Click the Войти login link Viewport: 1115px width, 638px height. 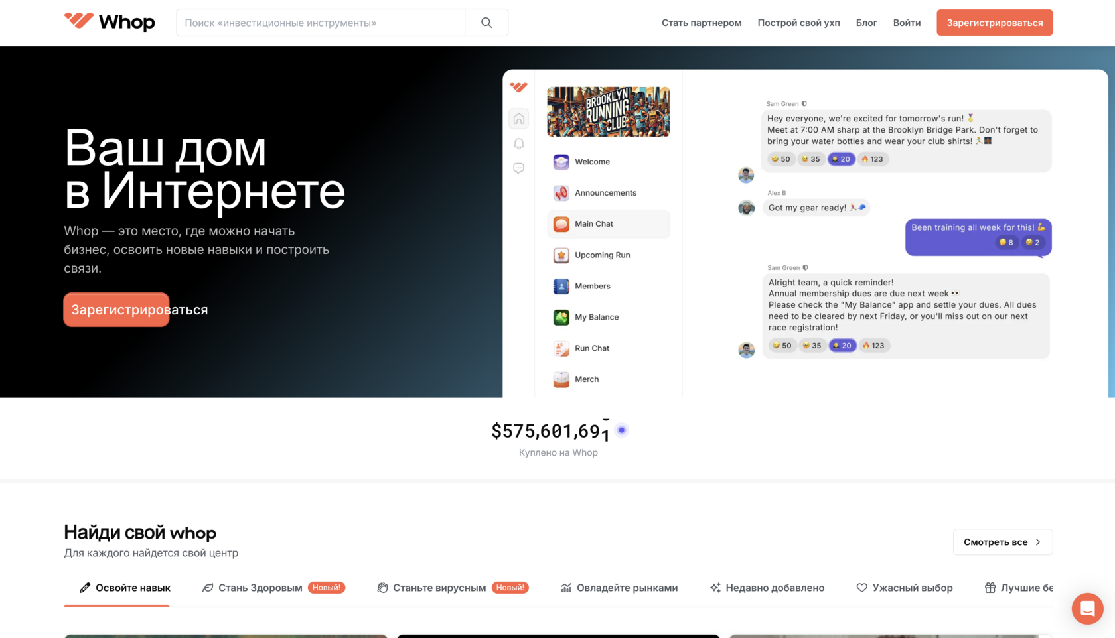(907, 23)
